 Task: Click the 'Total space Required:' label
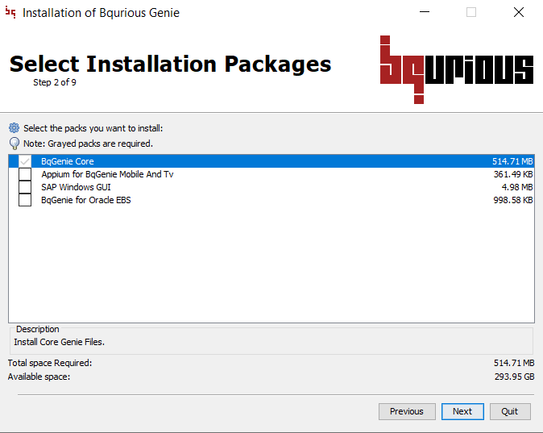pos(50,363)
